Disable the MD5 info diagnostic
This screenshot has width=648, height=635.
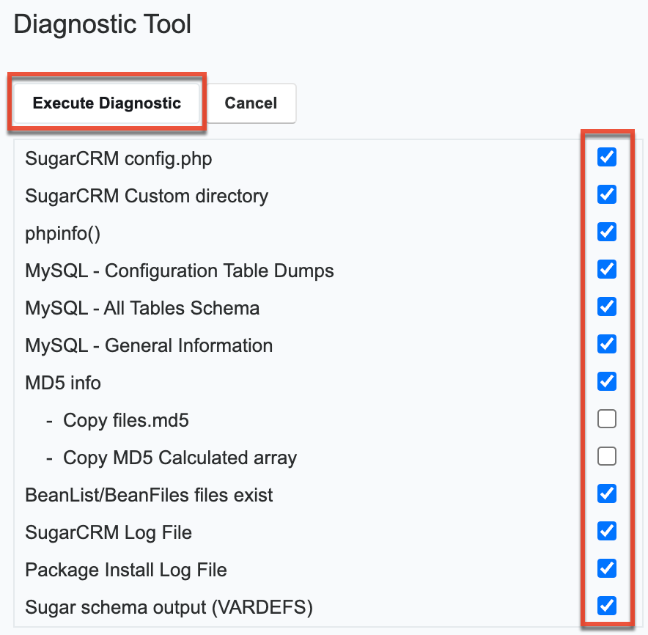click(x=606, y=381)
